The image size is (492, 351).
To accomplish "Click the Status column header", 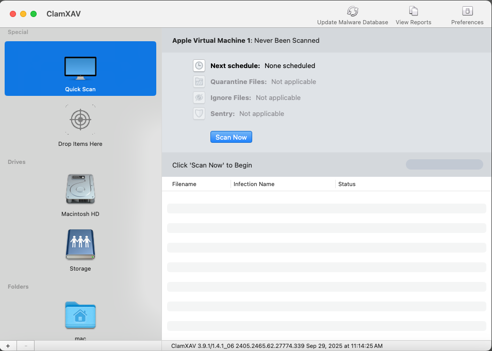I will tap(347, 184).
